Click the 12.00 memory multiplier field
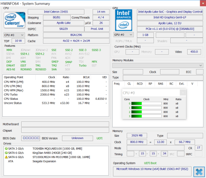The width and height of the screenshot is (206, 178). click(x=160, y=142)
